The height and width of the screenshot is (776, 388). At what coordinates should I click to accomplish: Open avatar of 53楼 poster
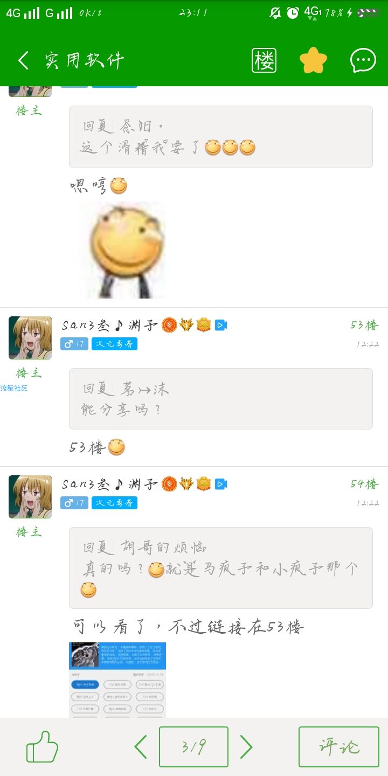tap(30, 338)
